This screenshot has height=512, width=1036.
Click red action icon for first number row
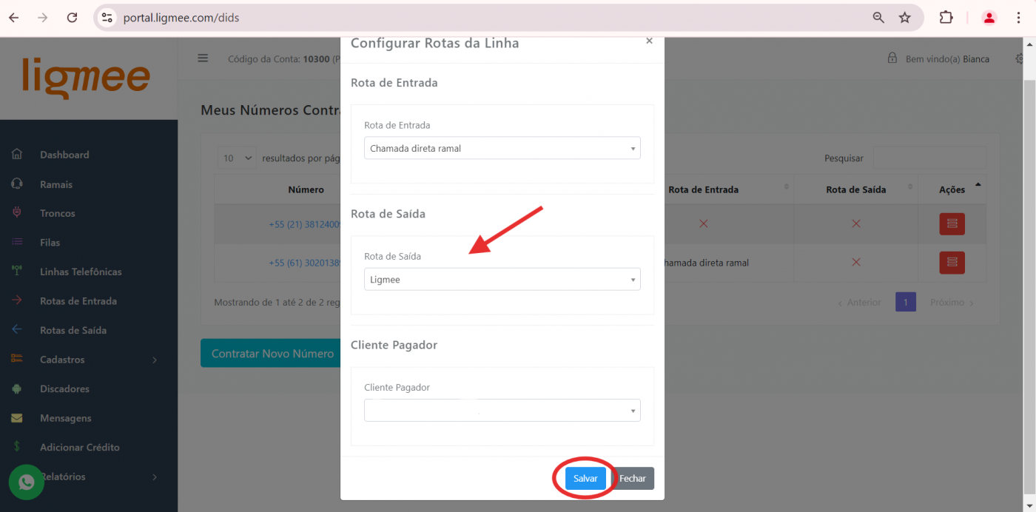(952, 223)
